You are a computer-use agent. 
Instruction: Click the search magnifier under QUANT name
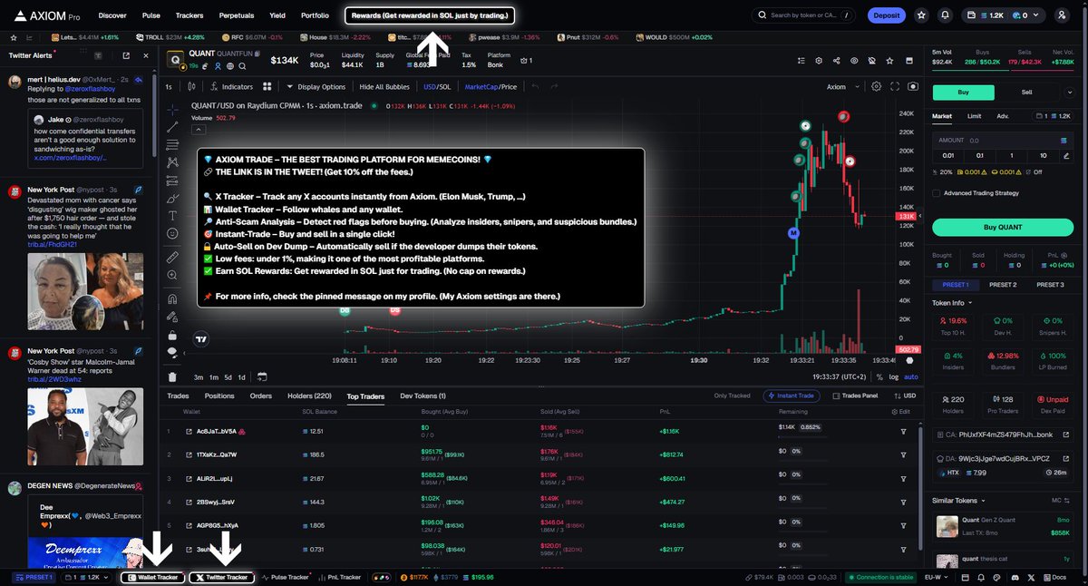(x=240, y=65)
